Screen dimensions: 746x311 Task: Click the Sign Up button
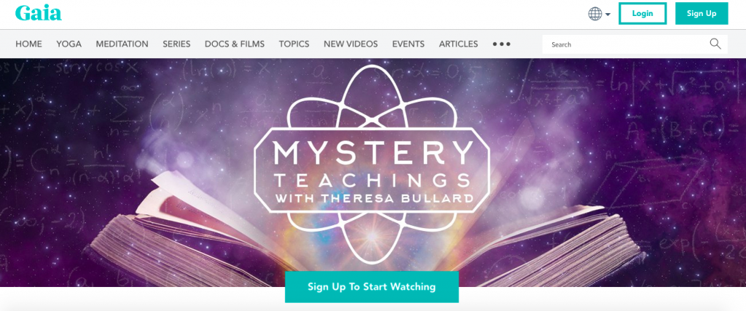coord(702,13)
